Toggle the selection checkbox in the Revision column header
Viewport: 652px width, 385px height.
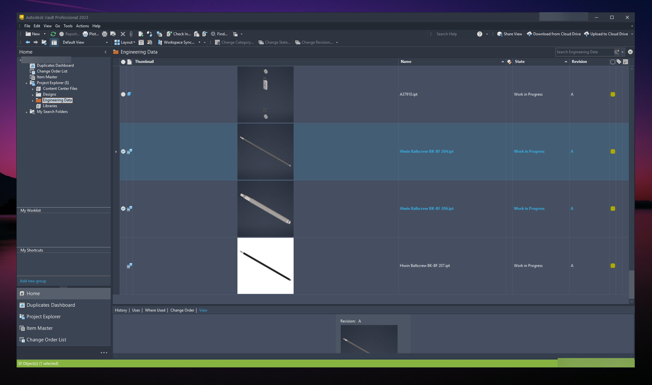tap(613, 62)
